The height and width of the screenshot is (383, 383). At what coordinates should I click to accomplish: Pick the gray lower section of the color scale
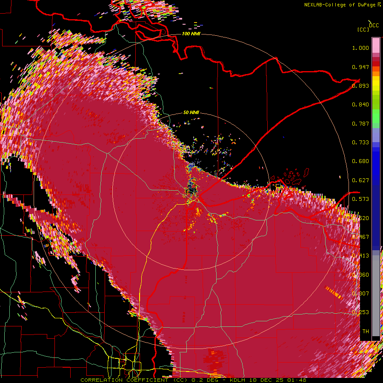click(x=376, y=297)
